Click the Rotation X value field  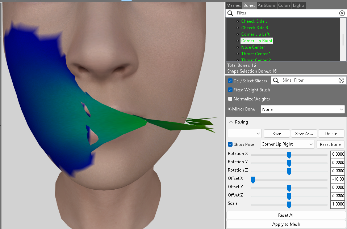[338, 154]
